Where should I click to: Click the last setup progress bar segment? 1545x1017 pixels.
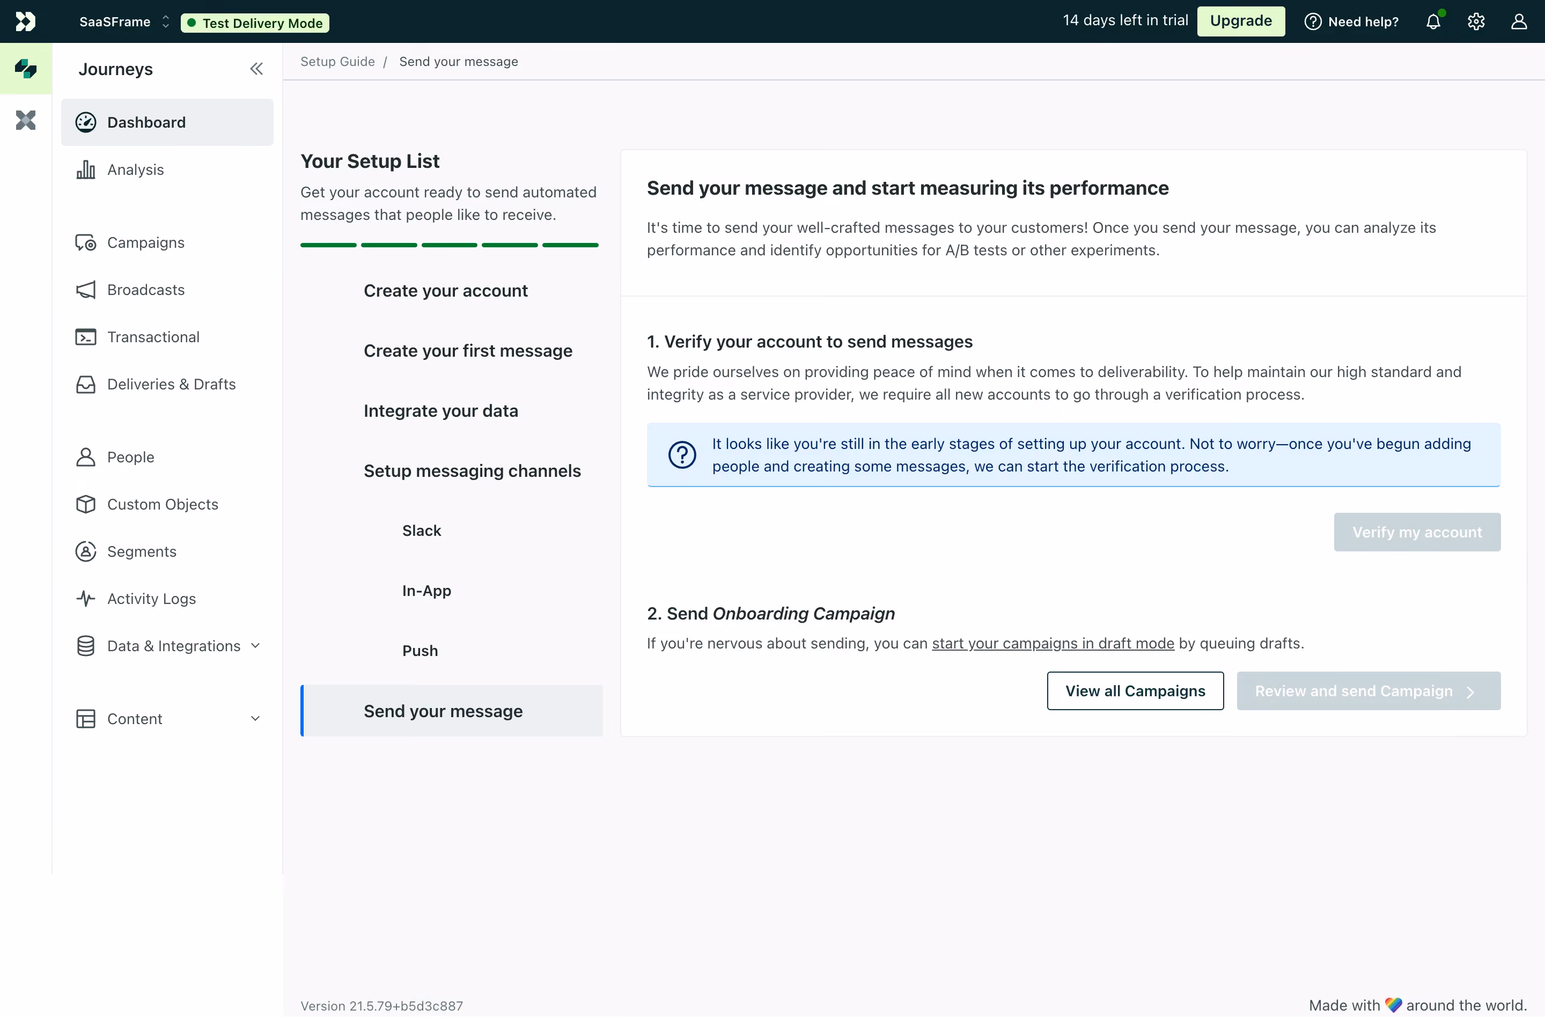pos(570,245)
